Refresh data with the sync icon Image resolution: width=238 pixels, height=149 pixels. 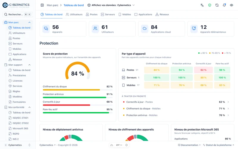click(x=217, y=5)
